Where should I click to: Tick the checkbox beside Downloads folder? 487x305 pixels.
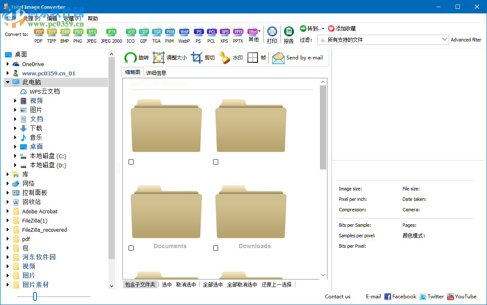(x=216, y=248)
